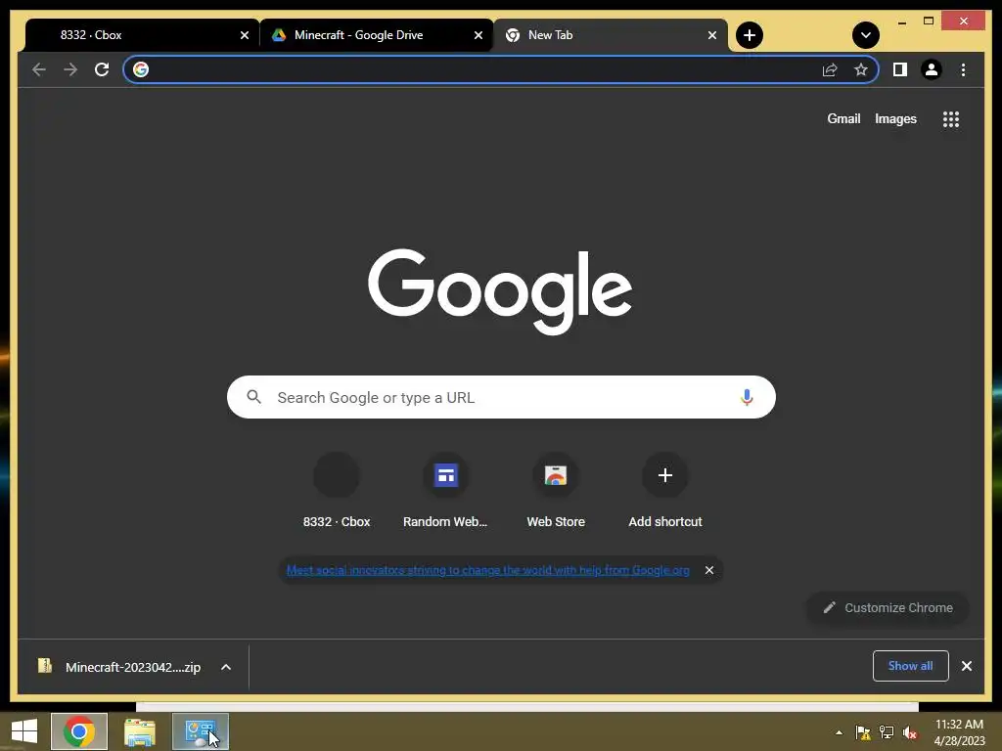This screenshot has width=1002, height=751.
Task: Reload the current page
Action: 102,69
